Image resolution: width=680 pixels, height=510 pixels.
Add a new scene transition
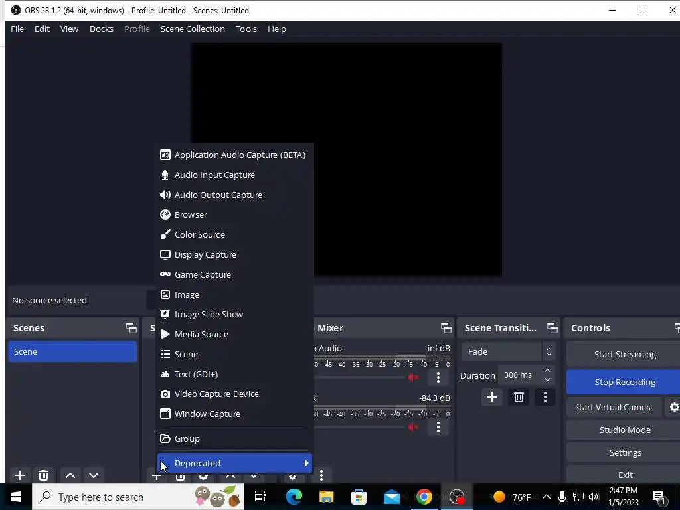tap(492, 397)
